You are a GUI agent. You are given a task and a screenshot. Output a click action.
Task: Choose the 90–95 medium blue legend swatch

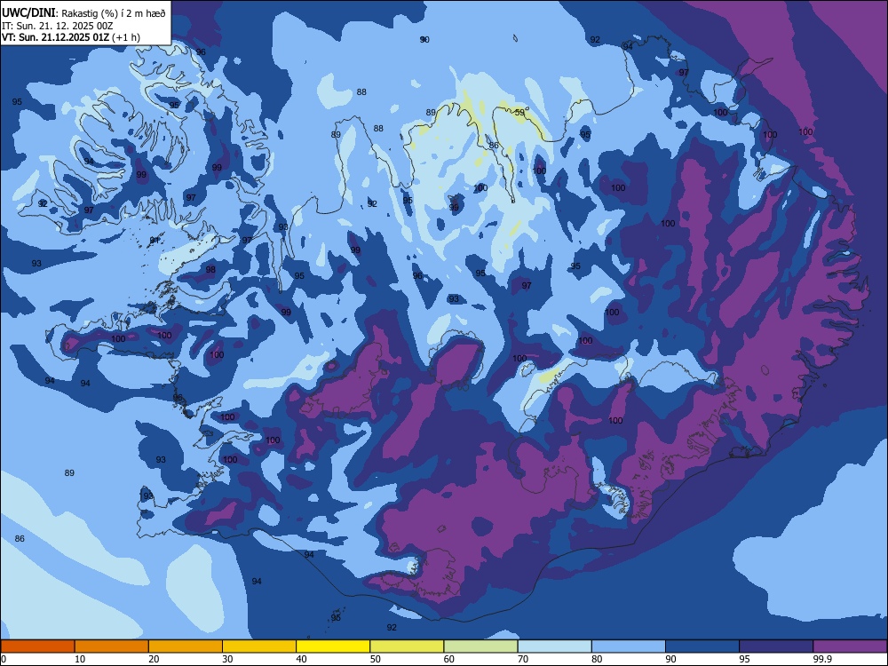pyautogui.click(x=702, y=646)
